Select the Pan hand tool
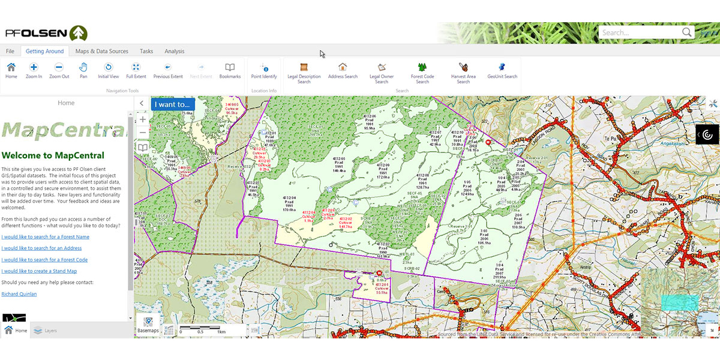This screenshot has width=720, height=360. (x=83, y=69)
